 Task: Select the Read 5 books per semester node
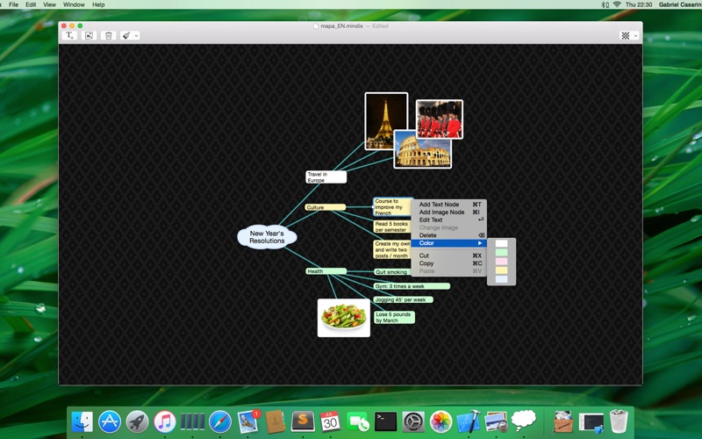pos(392,227)
